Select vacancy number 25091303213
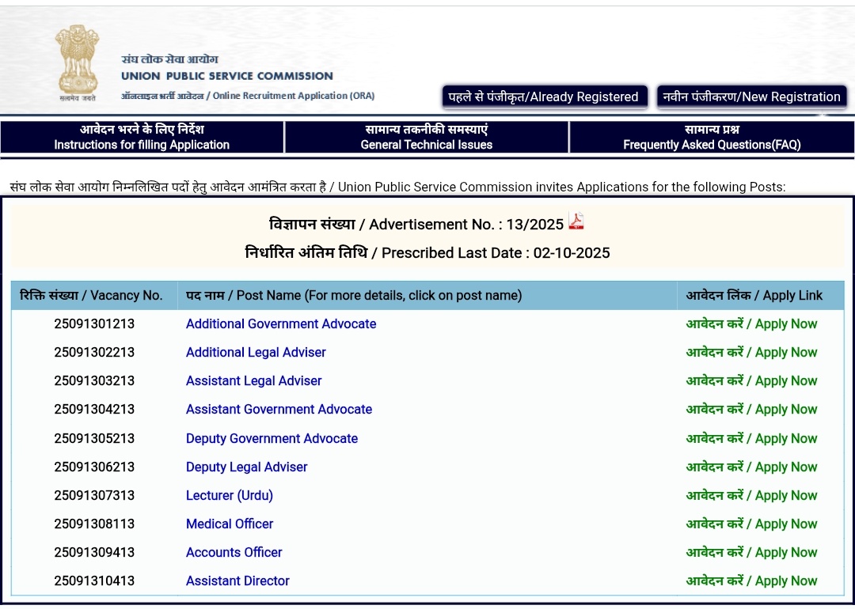 click(93, 380)
